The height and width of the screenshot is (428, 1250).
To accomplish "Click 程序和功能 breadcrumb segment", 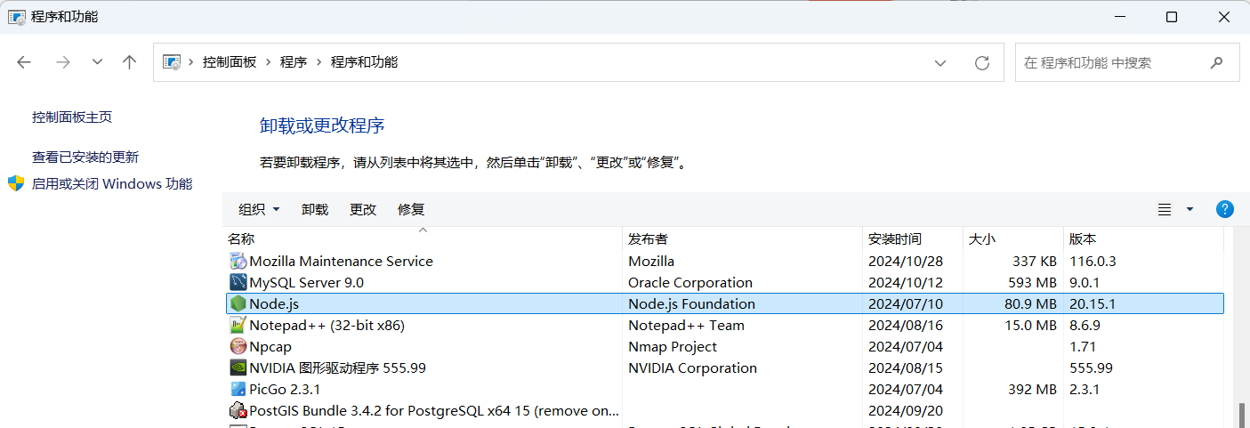I will [x=364, y=62].
